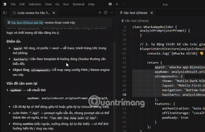The height and width of the screenshot is (132, 205).
Task: Open the Go menu
Action: [x=57, y=4]
